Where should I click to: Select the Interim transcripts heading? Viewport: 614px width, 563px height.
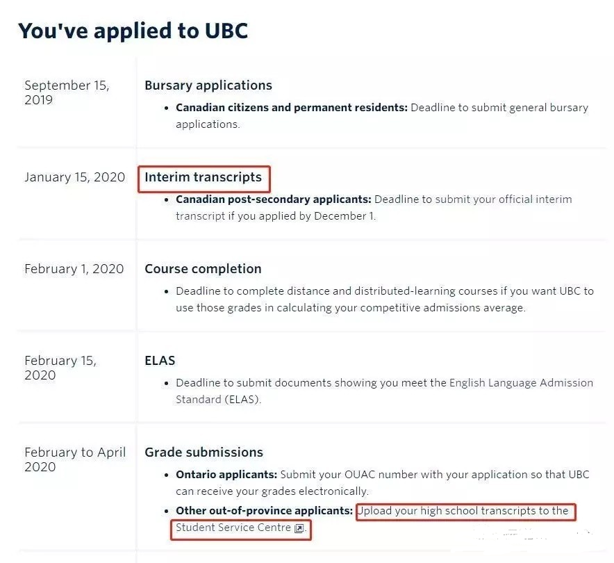(x=203, y=177)
